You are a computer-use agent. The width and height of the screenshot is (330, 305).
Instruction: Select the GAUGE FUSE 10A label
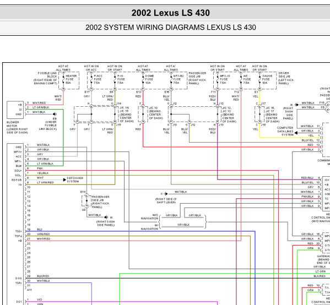point(267,79)
